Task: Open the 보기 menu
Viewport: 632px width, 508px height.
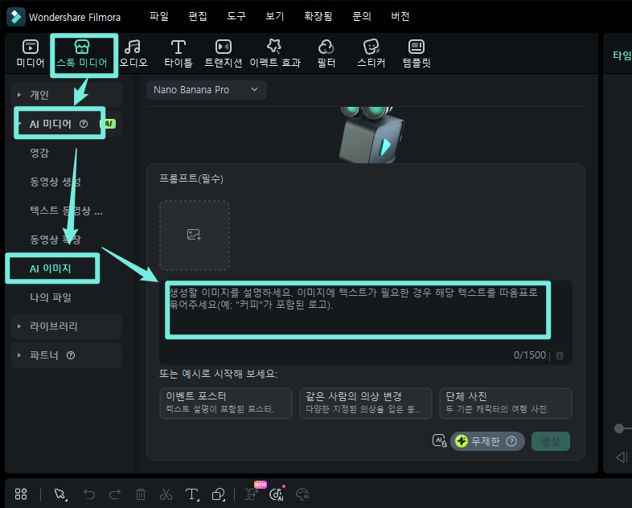Action: 275,17
